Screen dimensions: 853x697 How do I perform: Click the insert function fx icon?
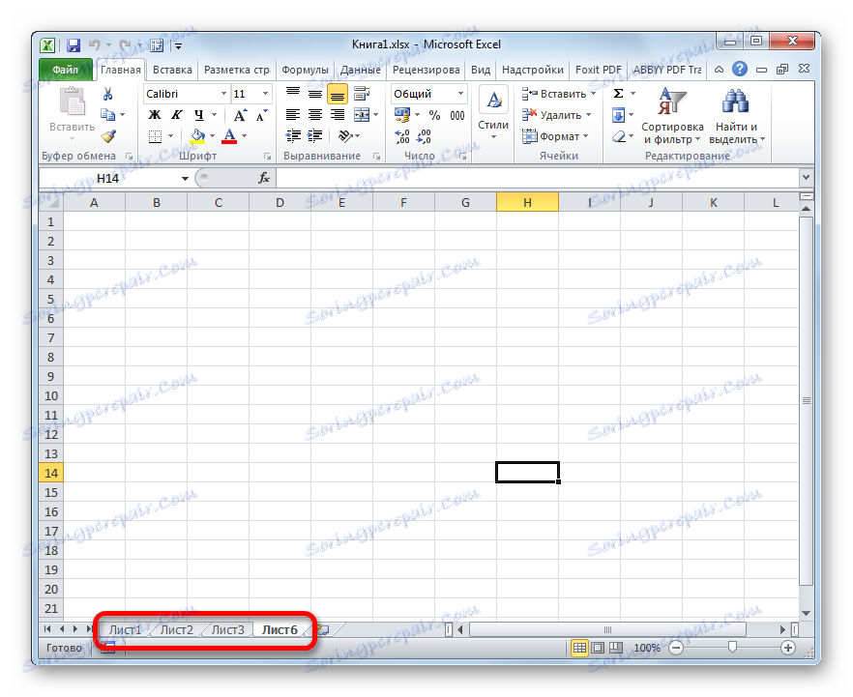[264, 178]
